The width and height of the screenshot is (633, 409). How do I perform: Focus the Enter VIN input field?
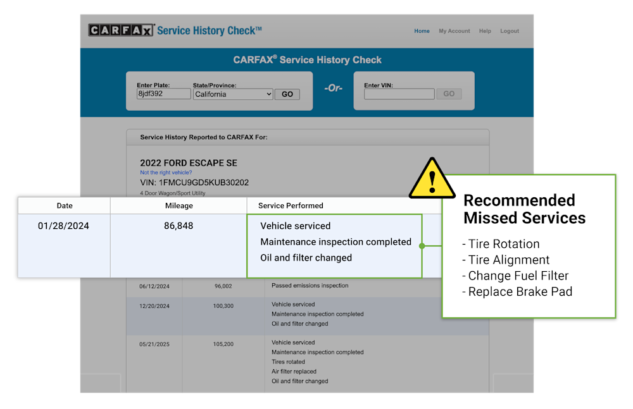(399, 94)
